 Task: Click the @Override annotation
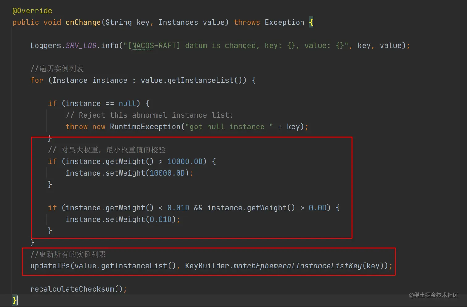pyautogui.click(x=32, y=11)
